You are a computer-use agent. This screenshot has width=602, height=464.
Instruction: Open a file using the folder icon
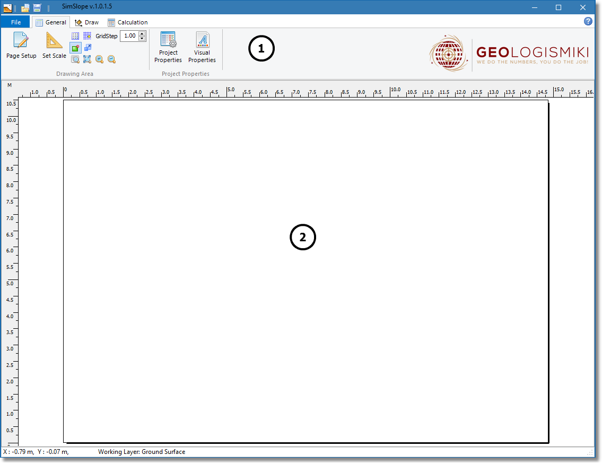[25, 7]
